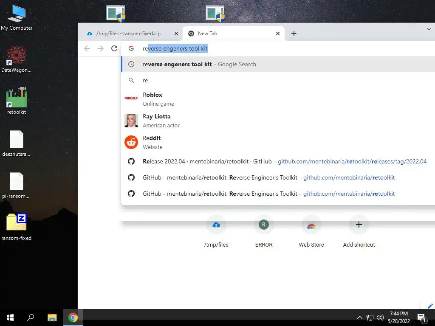Pick the Roblox Online game suggestion
The image size is (435, 326).
coord(278,99)
